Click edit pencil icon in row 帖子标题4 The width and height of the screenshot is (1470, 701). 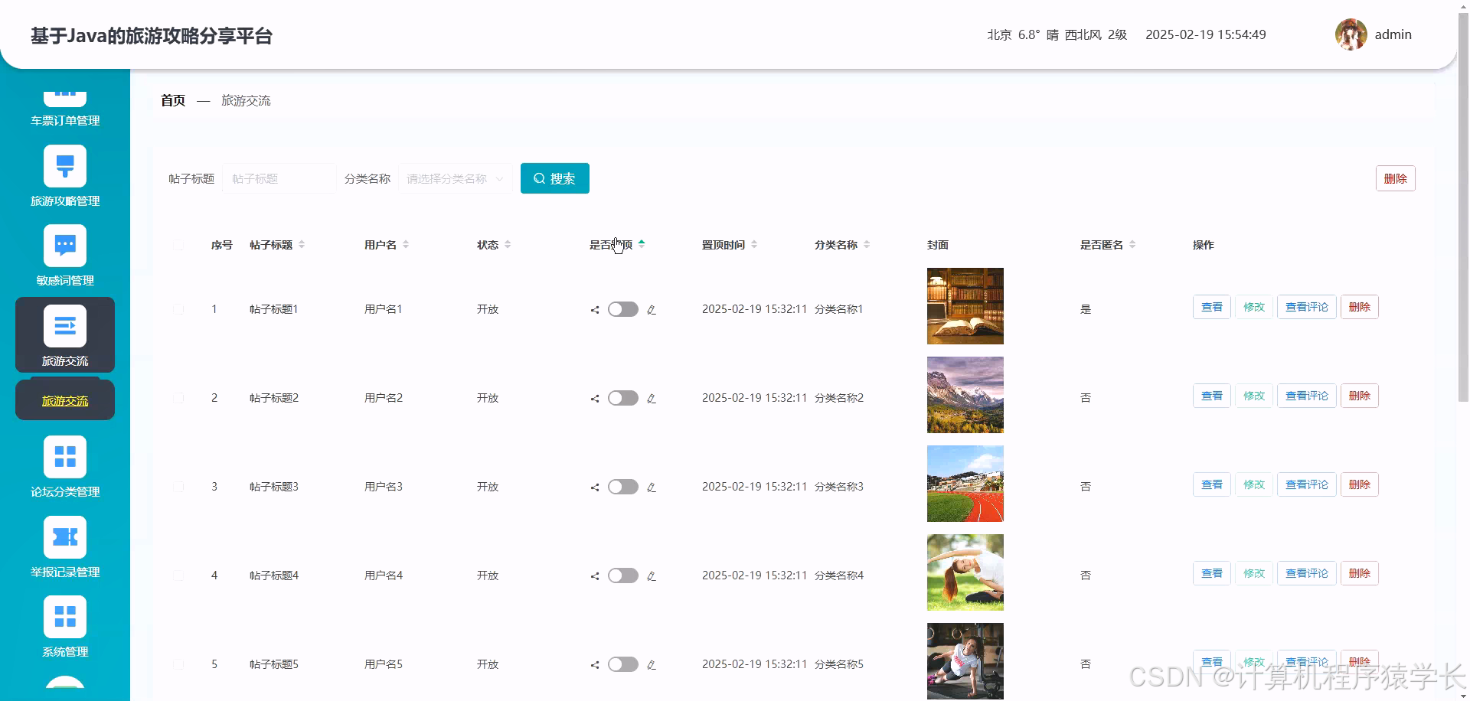[652, 576]
